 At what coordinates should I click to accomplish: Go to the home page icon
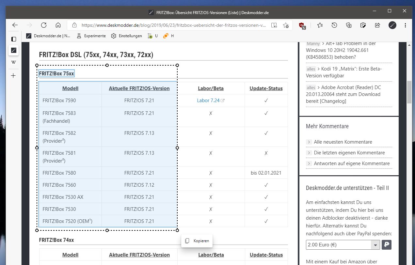pyautogui.click(x=58, y=25)
